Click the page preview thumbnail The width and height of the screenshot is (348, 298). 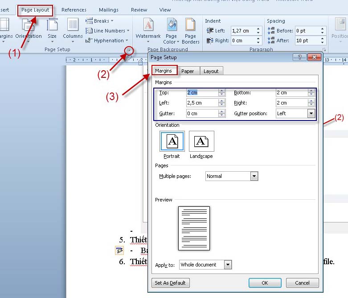click(194, 228)
